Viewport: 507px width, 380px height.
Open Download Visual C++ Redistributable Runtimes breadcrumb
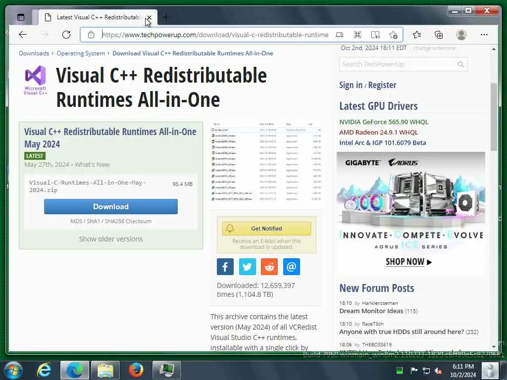tap(193, 53)
